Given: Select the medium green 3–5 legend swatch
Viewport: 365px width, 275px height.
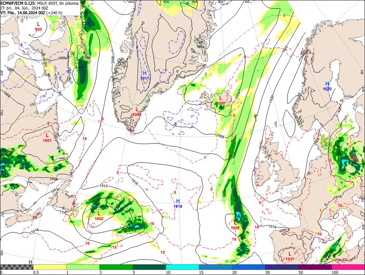Looking at the screenshot, I should pos(116,267).
